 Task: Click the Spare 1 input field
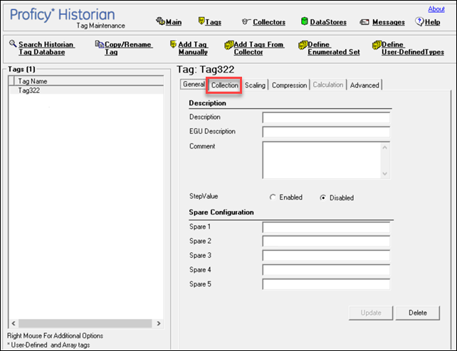[326, 227]
